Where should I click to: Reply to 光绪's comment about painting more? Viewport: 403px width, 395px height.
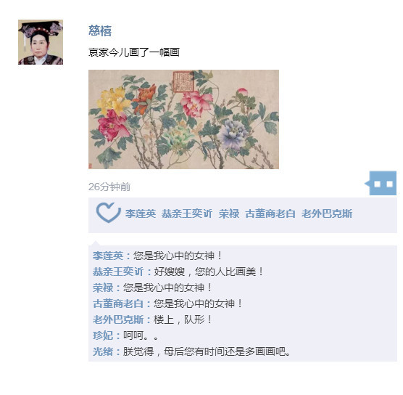(x=207, y=351)
